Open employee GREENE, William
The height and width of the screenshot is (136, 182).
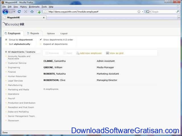(x=53, y=67)
